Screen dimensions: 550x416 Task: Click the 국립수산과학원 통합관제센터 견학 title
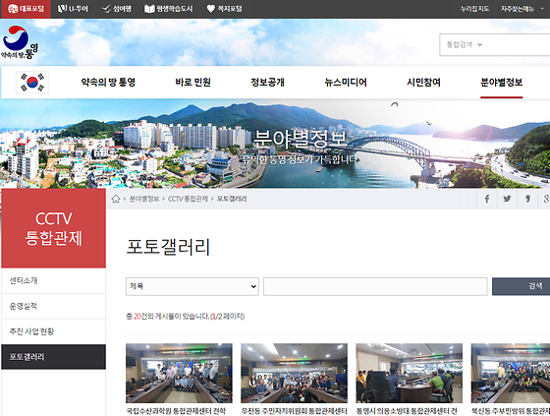tap(176, 411)
